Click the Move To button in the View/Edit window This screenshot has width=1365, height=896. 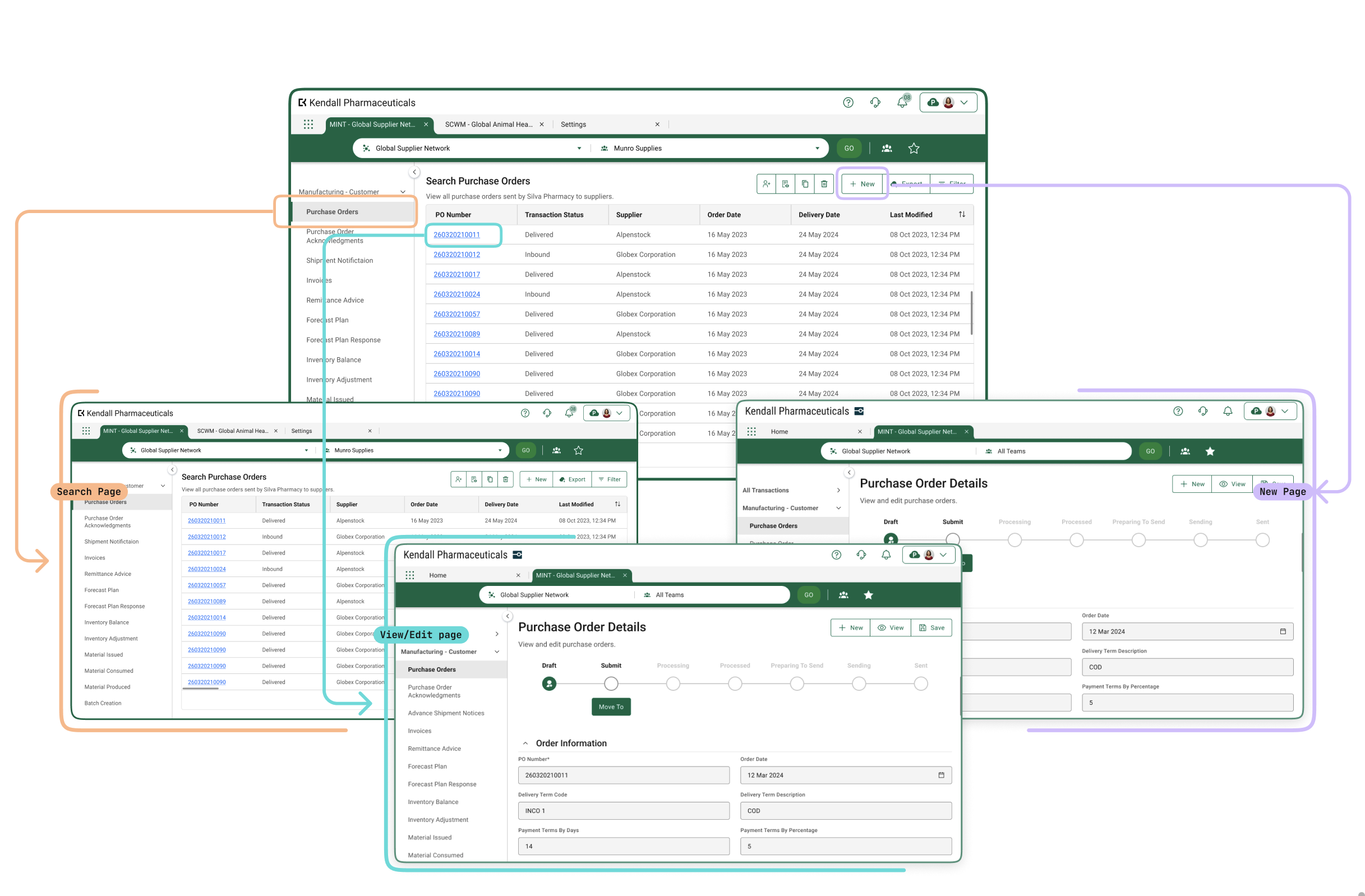tap(611, 707)
